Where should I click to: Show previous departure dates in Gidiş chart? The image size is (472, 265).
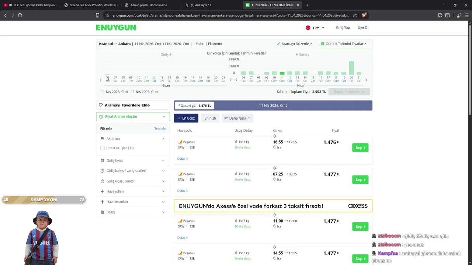101,80
